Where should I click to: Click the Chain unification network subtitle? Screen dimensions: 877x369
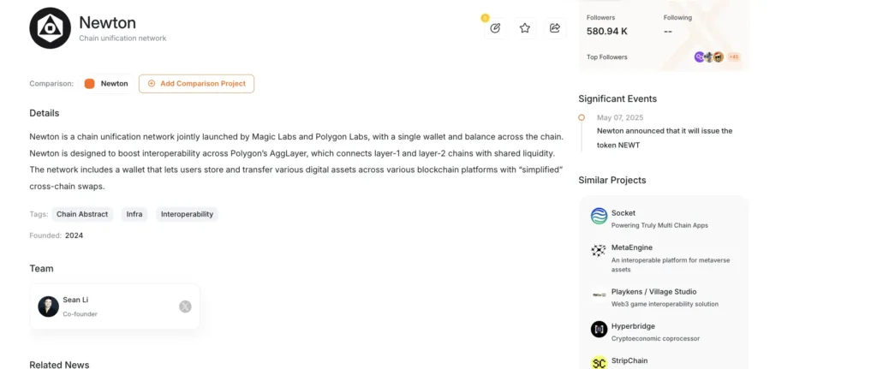[x=123, y=39]
